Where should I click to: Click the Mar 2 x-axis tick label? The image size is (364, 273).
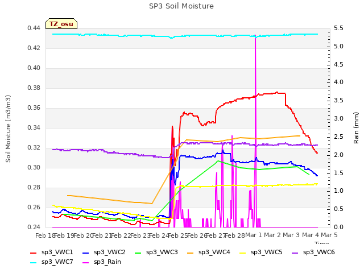coord(272,235)
